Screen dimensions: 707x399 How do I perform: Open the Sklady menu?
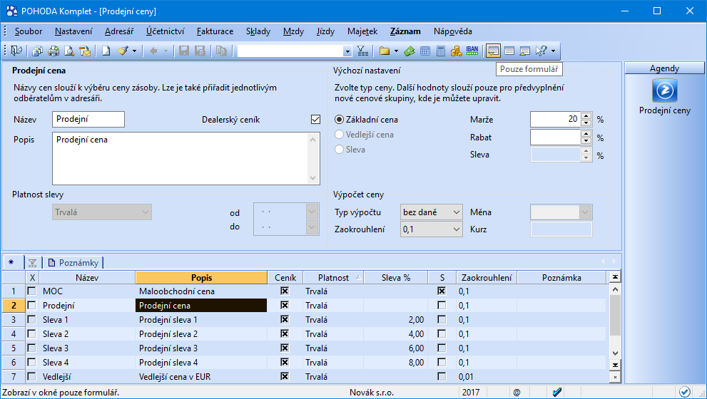[x=258, y=31]
